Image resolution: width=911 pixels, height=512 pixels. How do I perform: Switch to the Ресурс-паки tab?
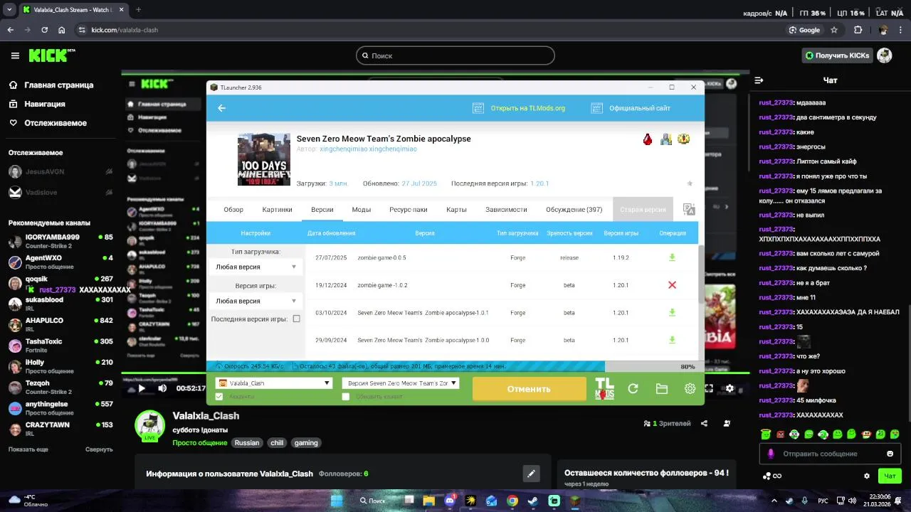(x=409, y=210)
